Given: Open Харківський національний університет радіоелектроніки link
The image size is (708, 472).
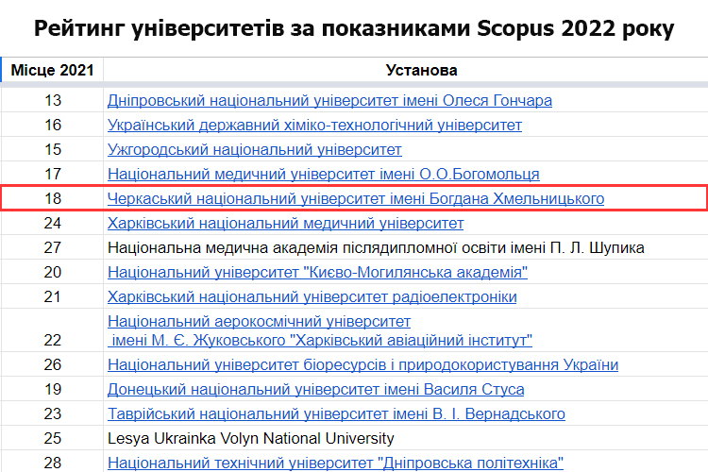Looking at the screenshot, I should pyautogui.click(x=312, y=296).
